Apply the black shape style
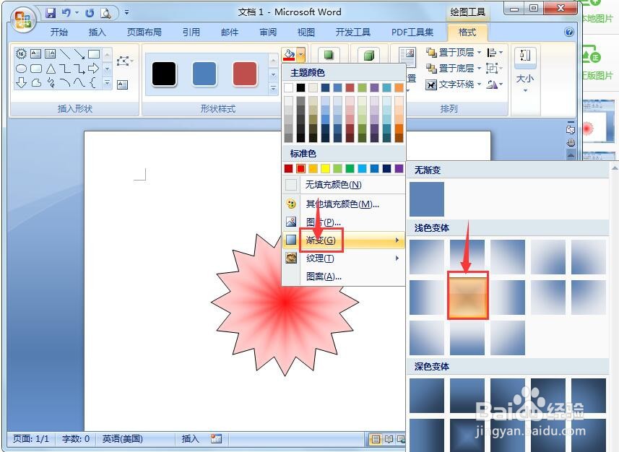This screenshot has width=619, height=452. click(164, 74)
